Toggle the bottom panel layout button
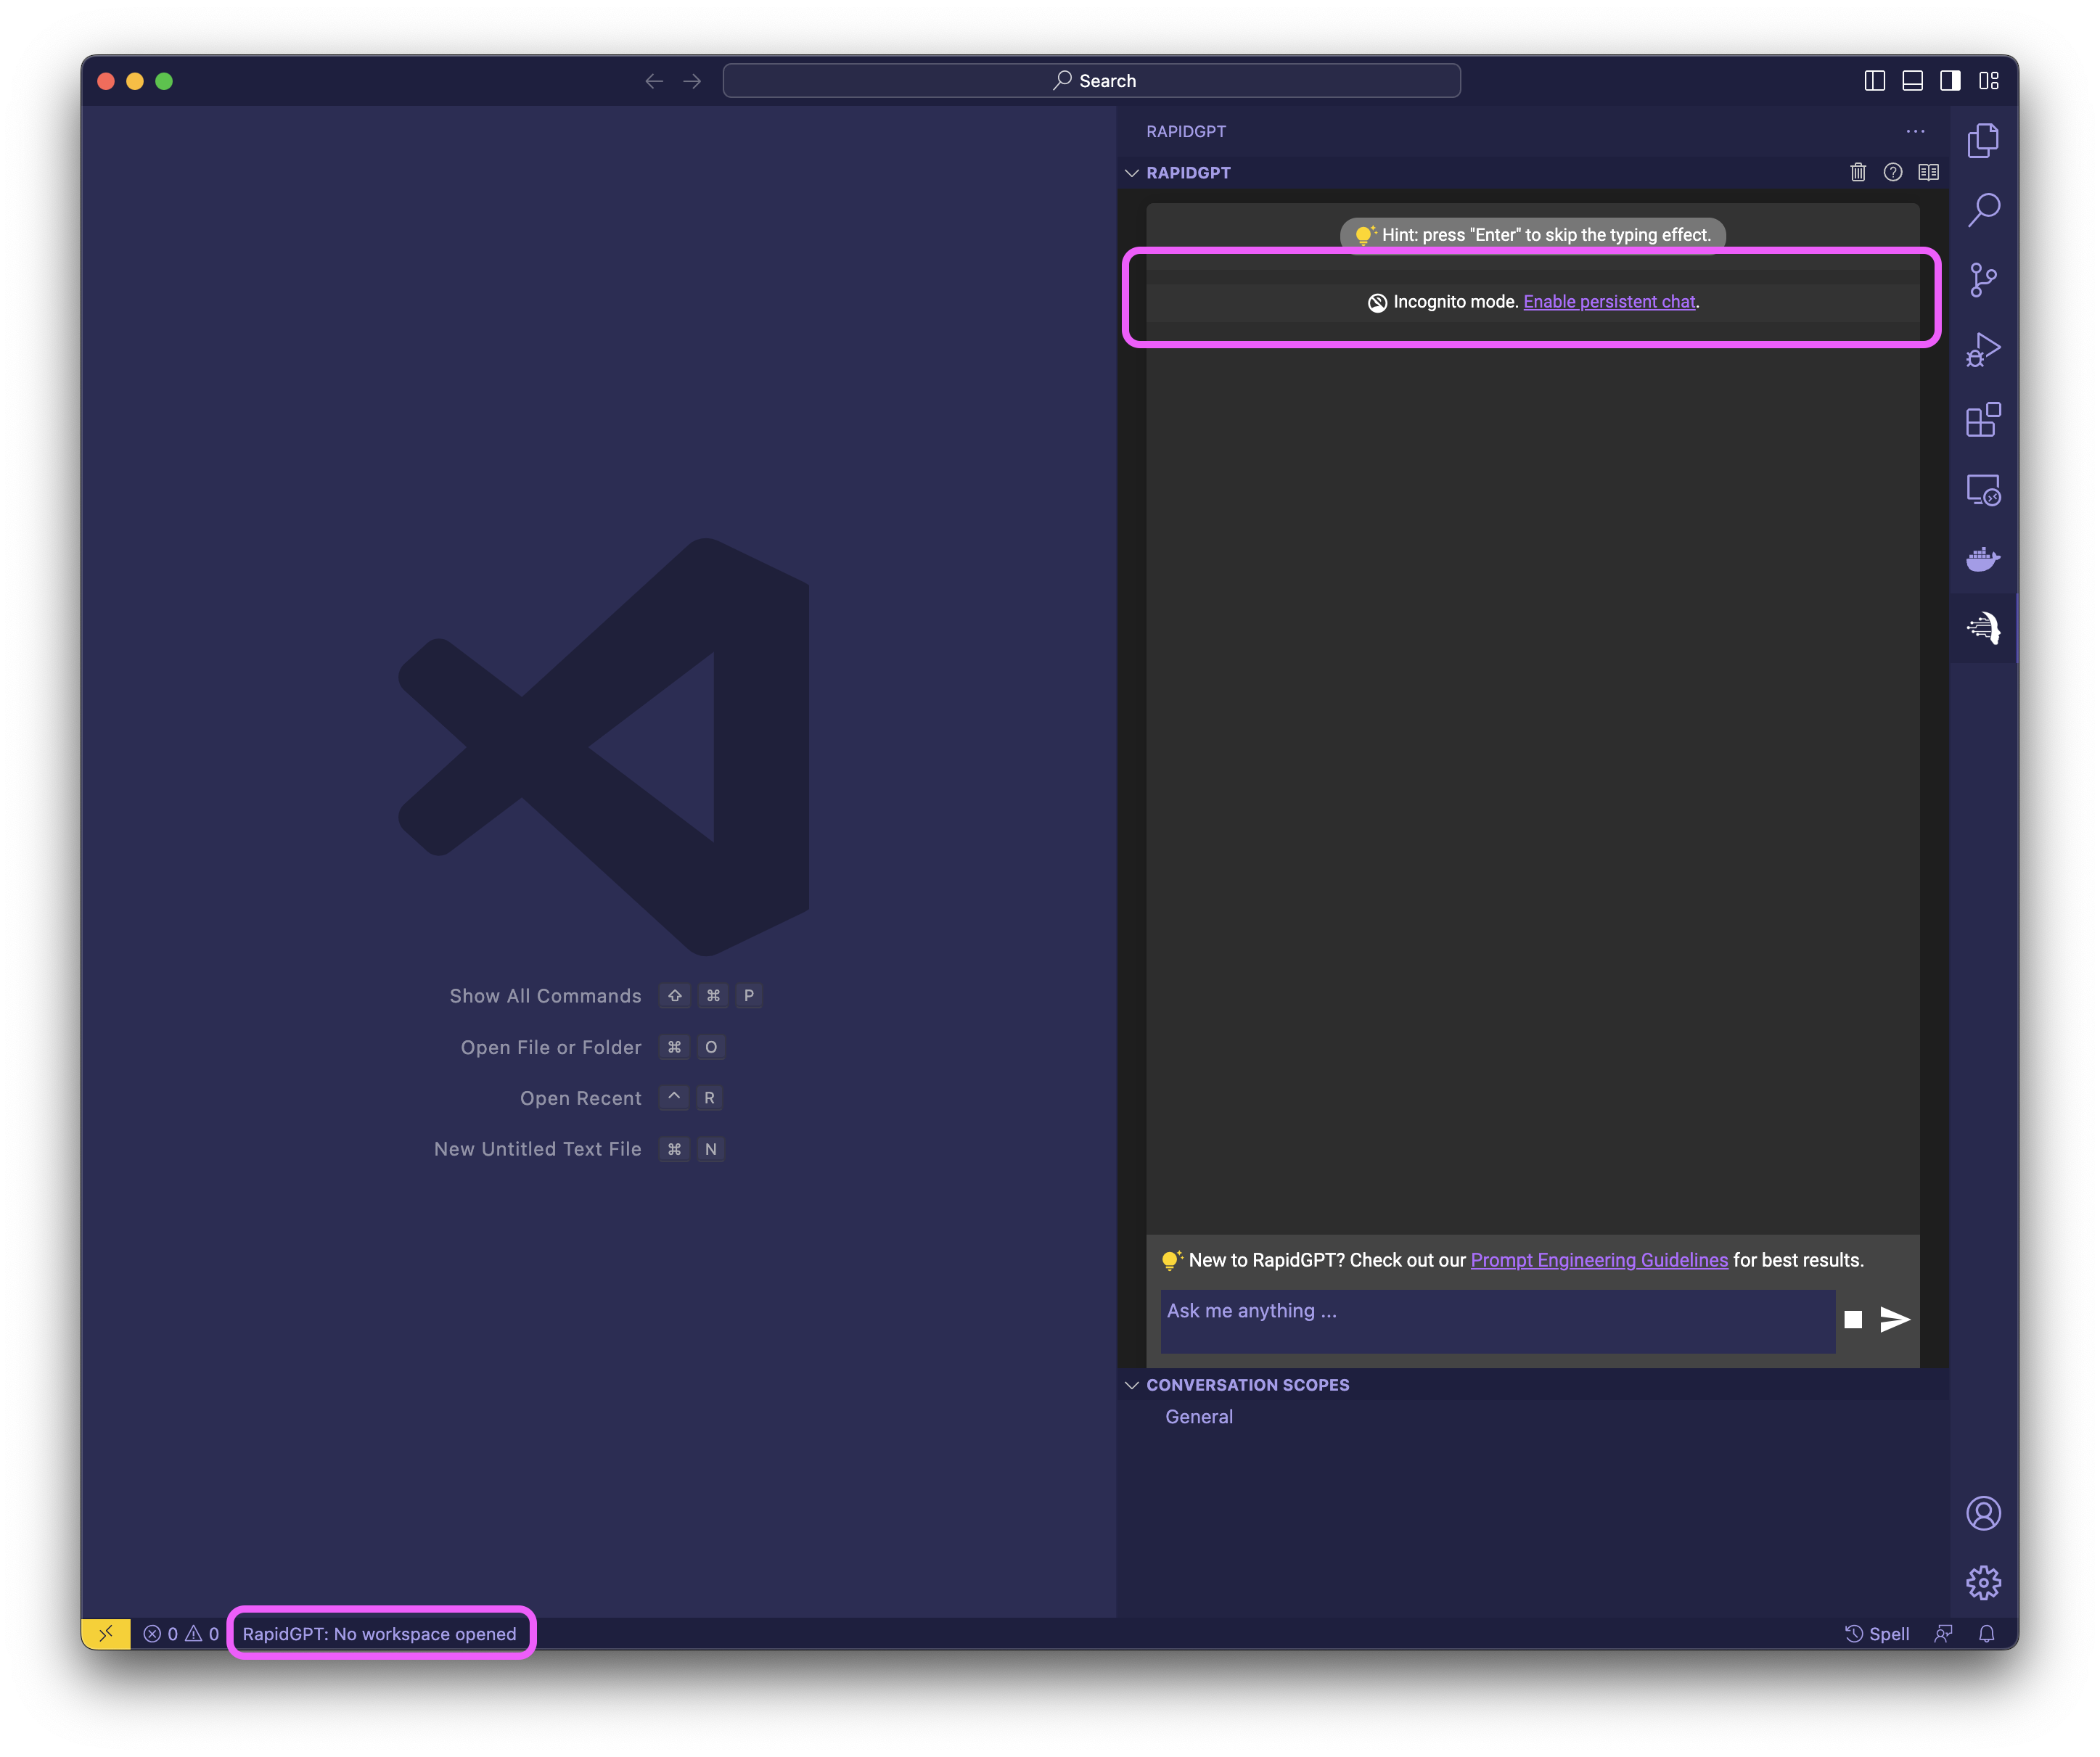This screenshot has width=2100, height=1757. (x=1912, y=81)
